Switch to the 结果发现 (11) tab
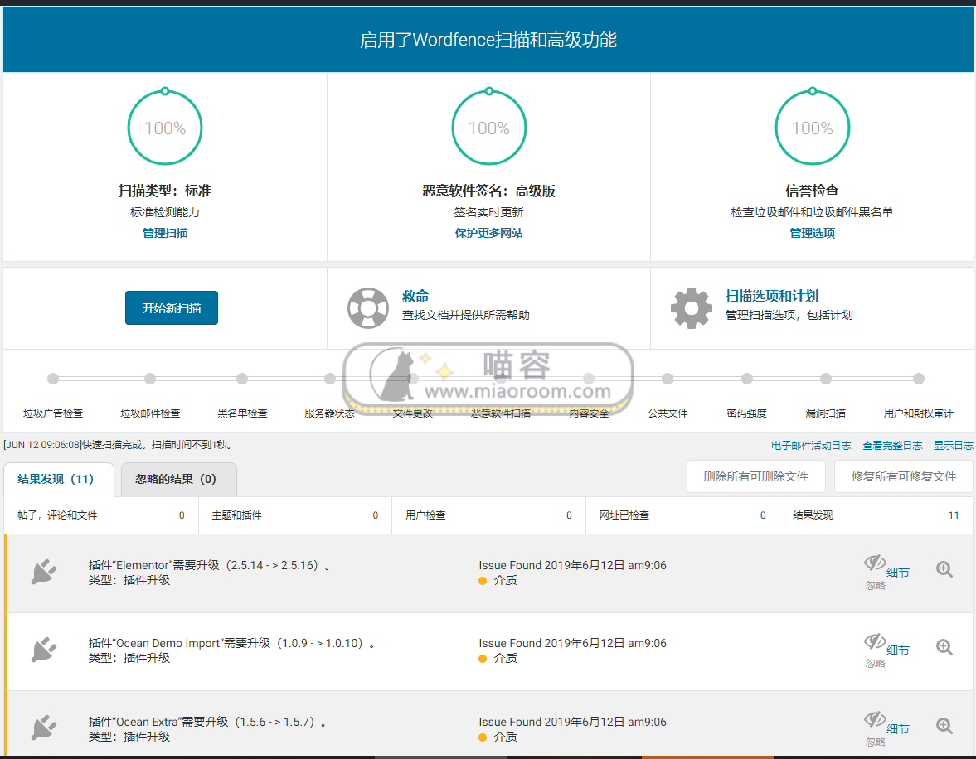976x759 pixels. click(59, 479)
